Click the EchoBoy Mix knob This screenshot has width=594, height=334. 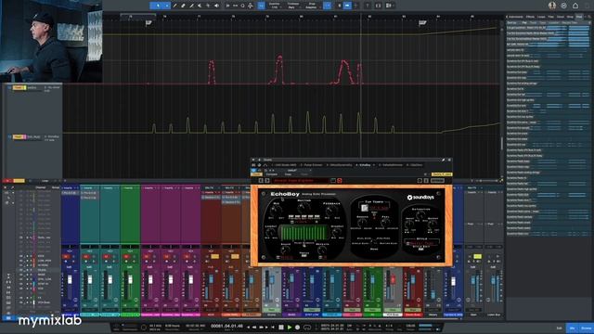(277, 211)
